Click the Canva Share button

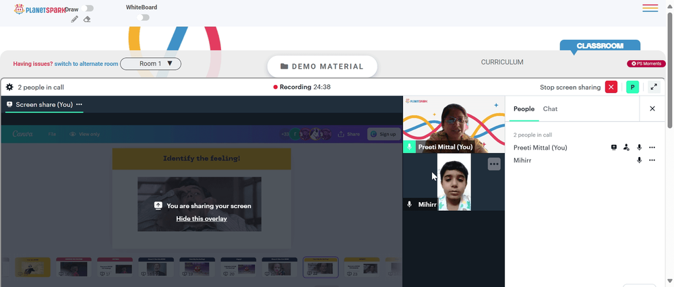349,134
